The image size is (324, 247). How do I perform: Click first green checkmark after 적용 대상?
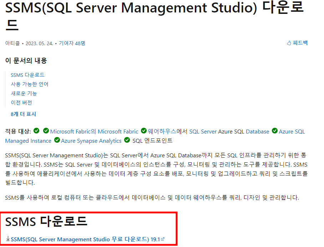(36, 131)
